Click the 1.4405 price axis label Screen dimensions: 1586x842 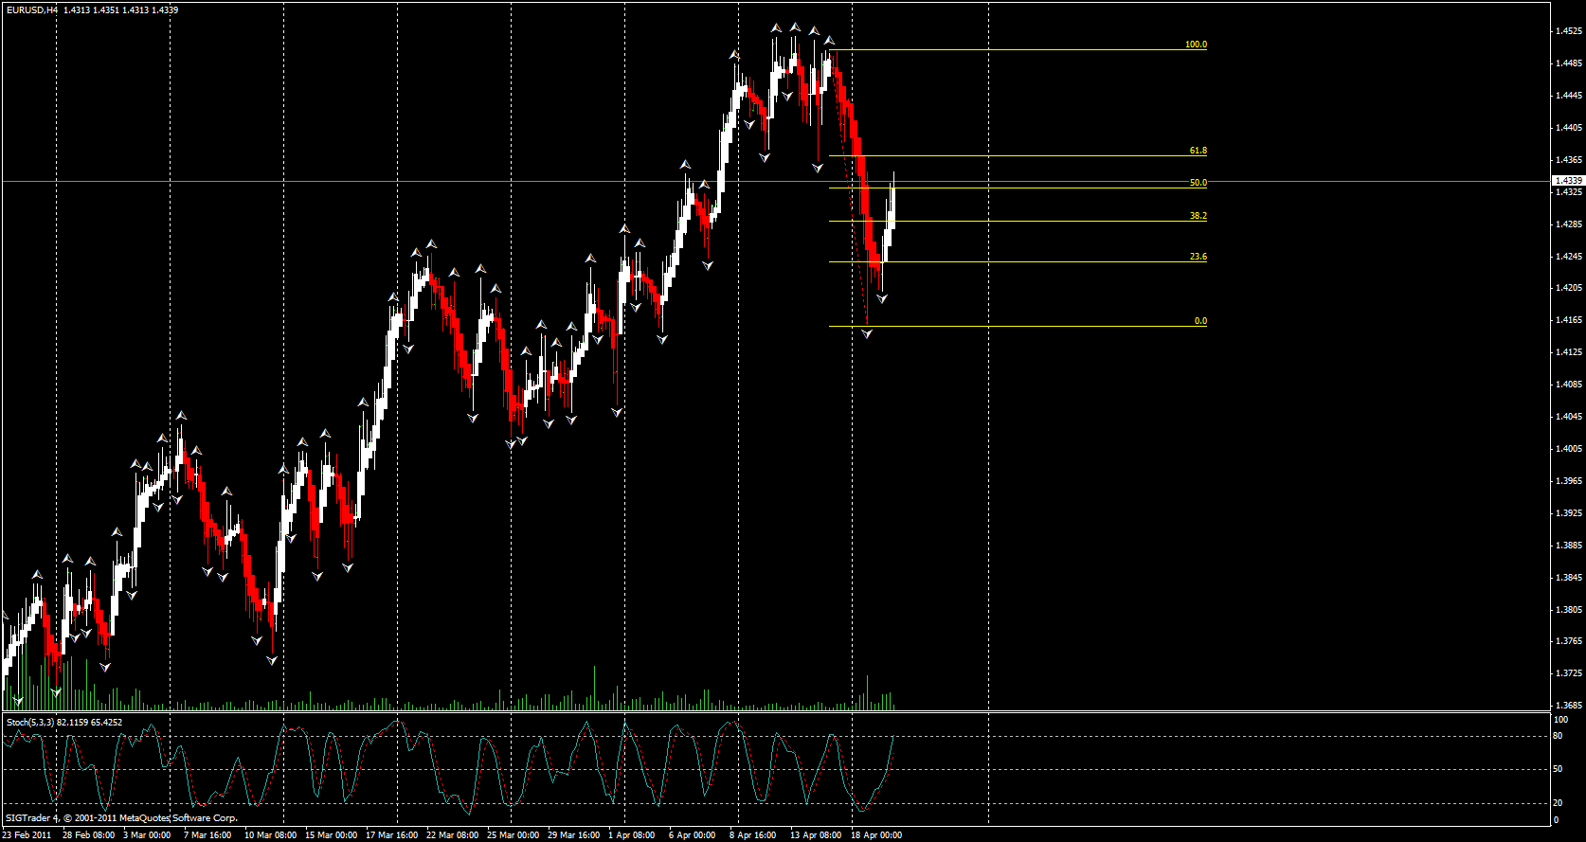click(x=1569, y=128)
